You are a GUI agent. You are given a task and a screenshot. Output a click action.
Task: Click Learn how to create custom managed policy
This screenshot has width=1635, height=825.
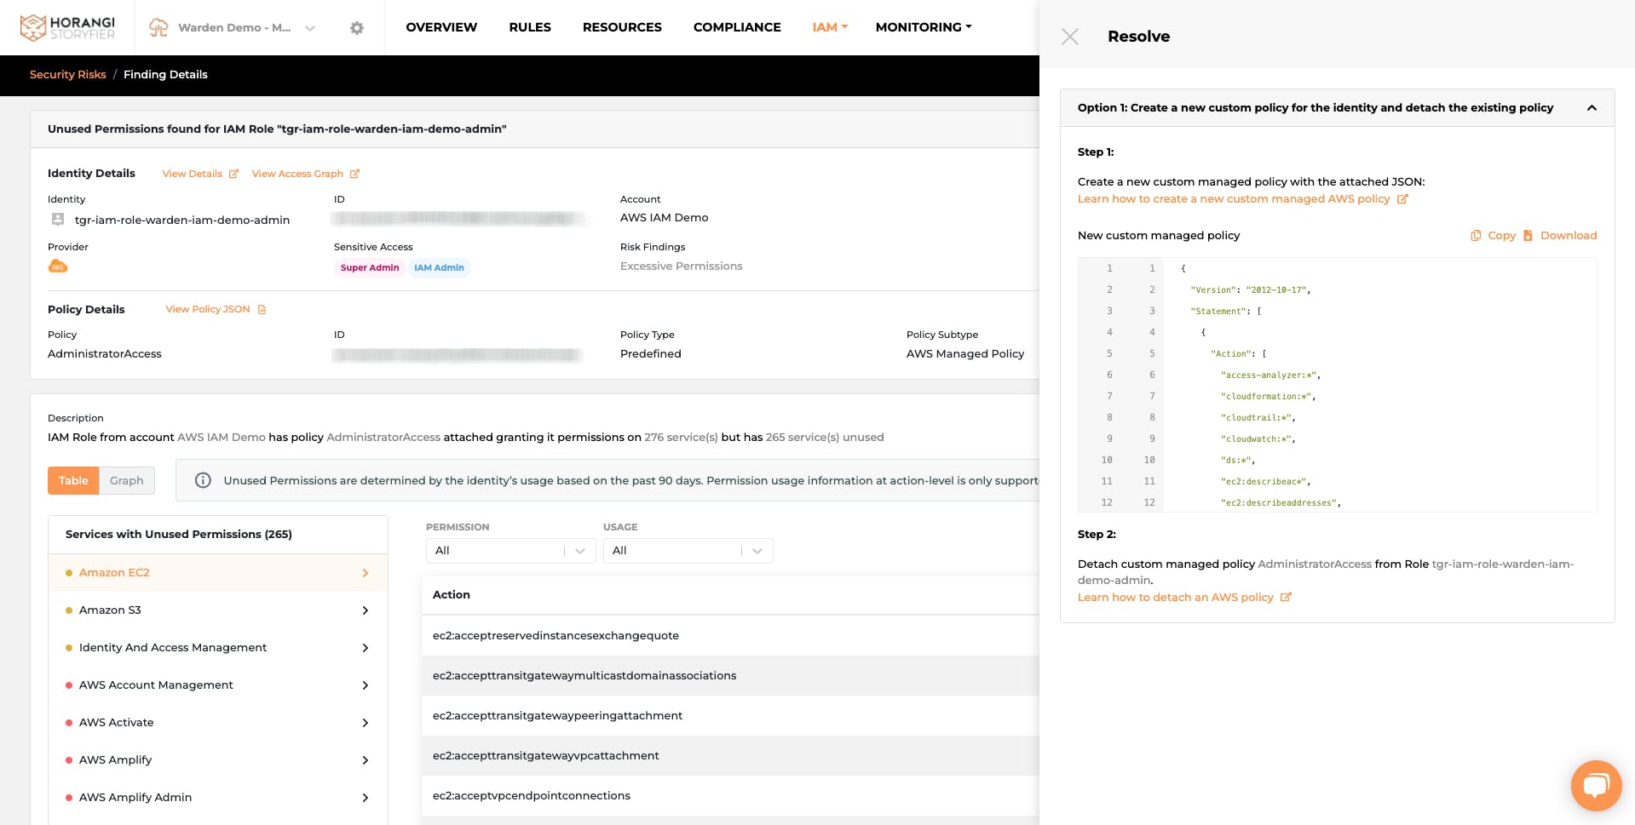(x=1233, y=199)
